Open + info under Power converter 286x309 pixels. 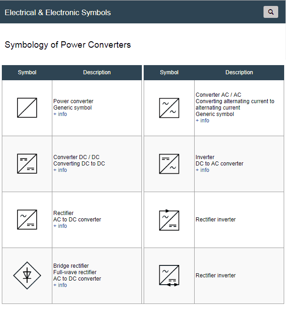[60, 114]
